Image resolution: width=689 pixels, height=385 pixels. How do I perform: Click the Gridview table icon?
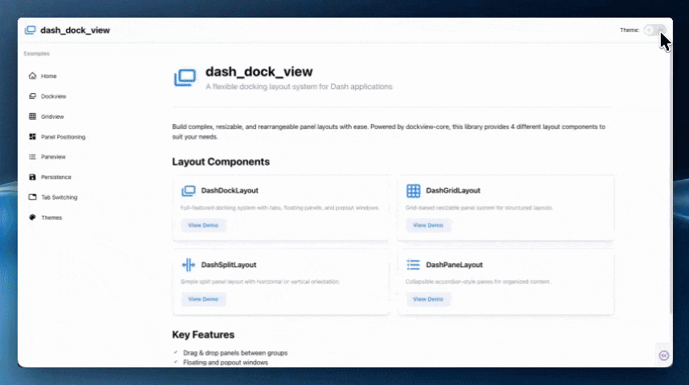pos(32,116)
